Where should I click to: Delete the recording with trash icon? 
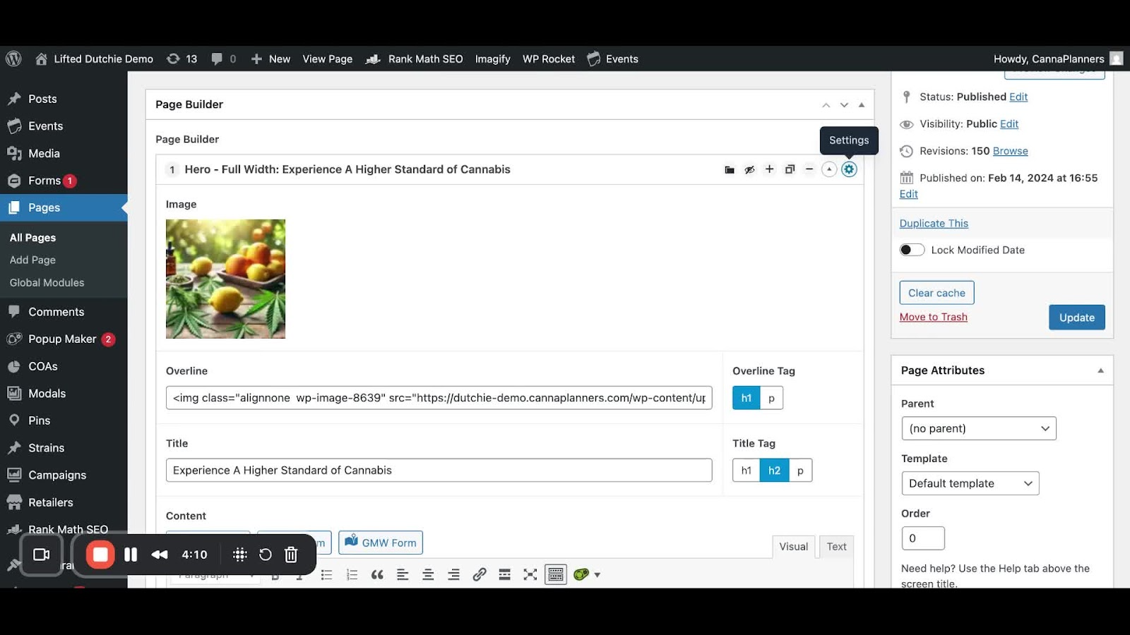291,555
